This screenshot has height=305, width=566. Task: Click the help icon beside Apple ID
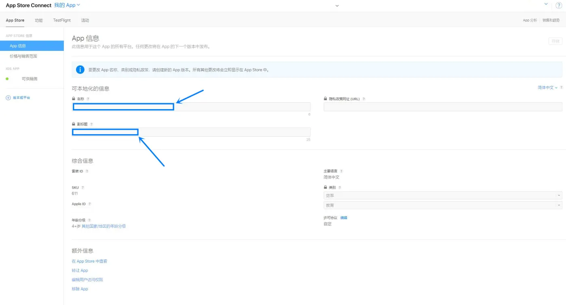pos(90,204)
